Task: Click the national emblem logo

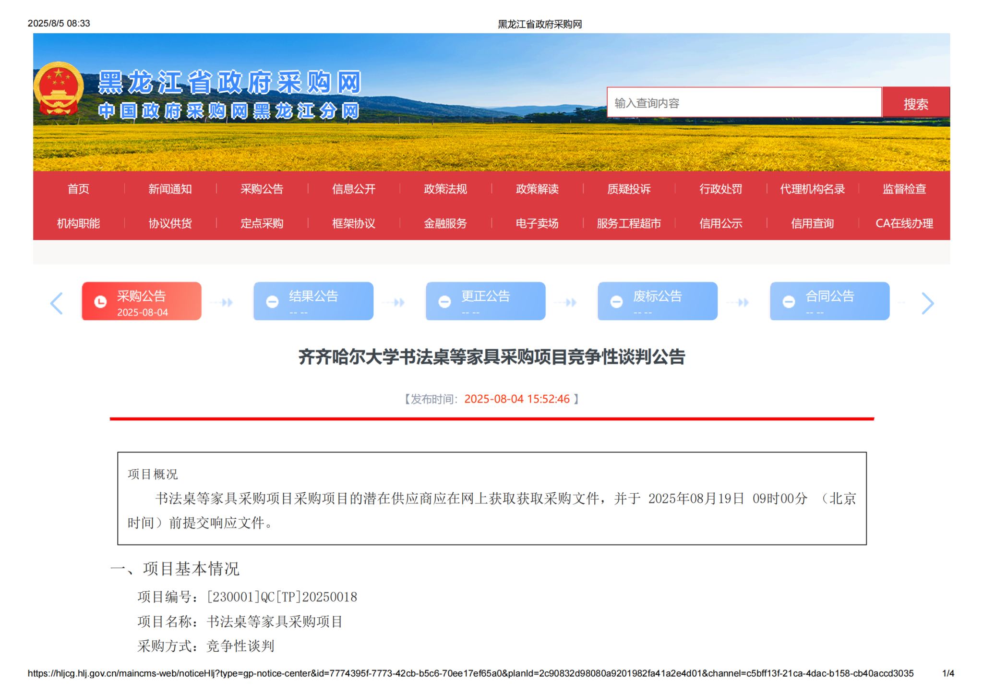Action: coord(59,88)
